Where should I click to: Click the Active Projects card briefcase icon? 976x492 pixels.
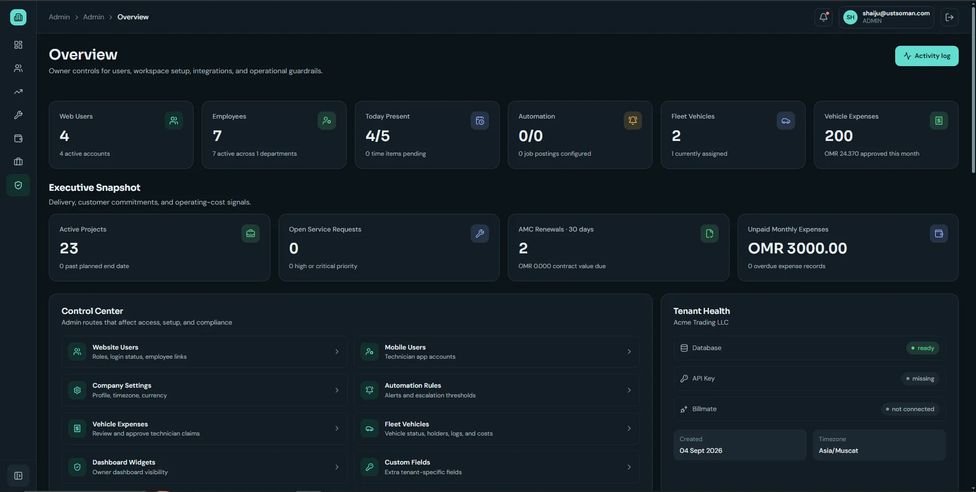[251, 234]
